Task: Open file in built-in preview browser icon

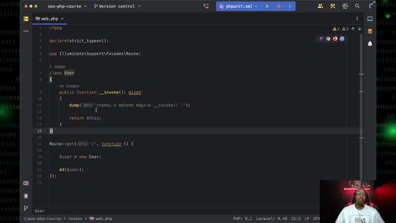Action: click(x=321, y=39)
